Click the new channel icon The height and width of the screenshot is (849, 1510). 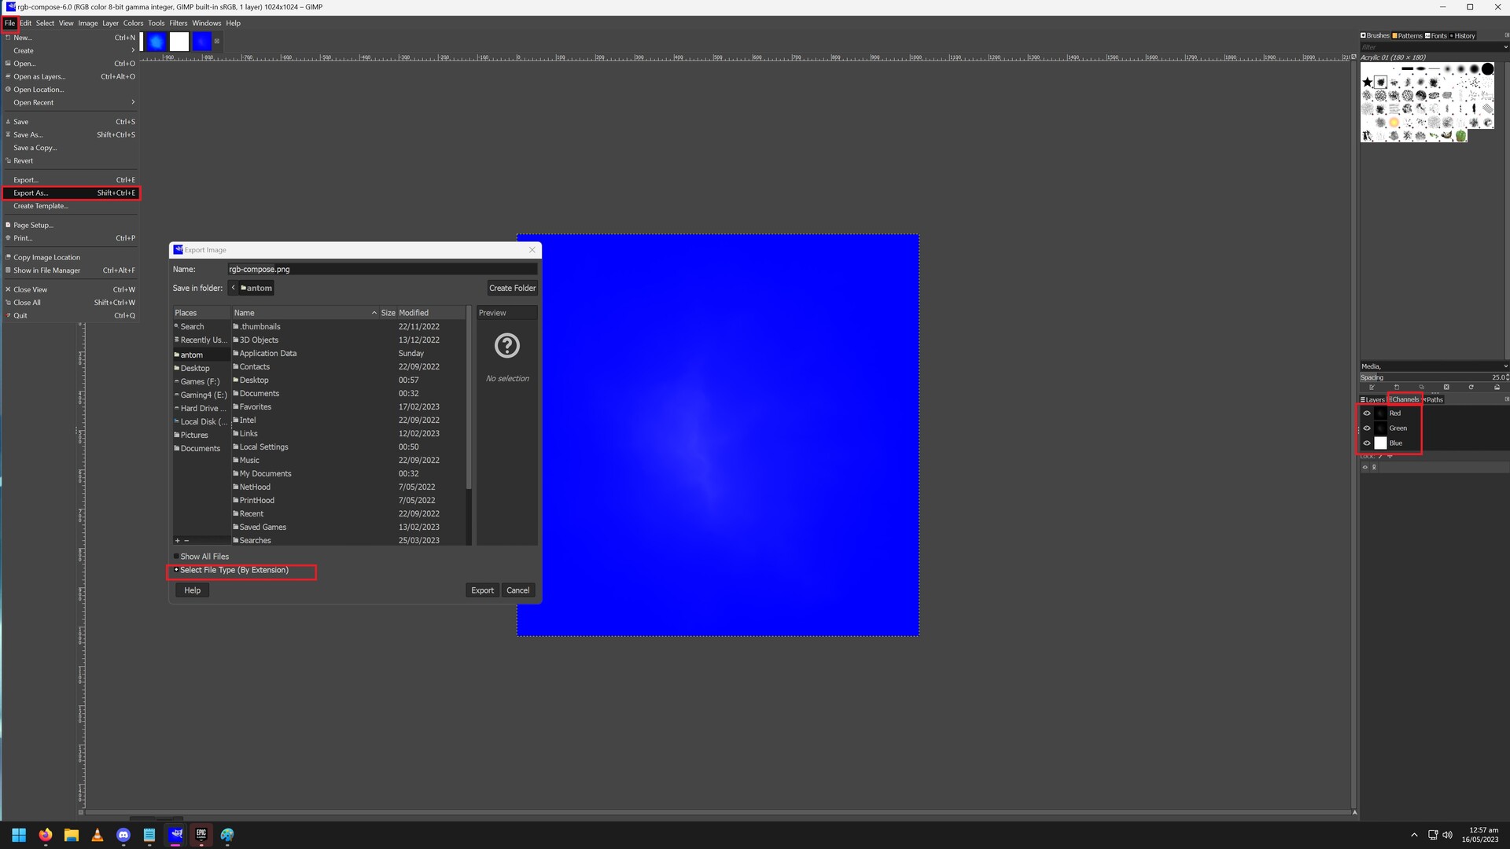1397,387
